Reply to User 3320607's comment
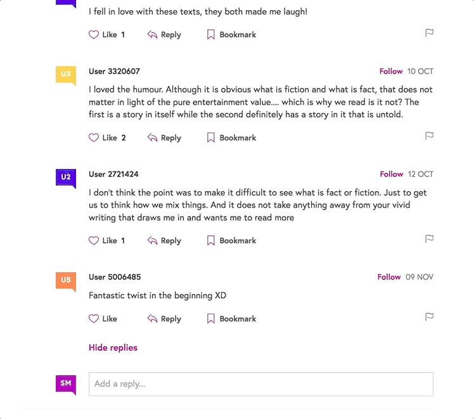The image size is (474, 419). click(x=164, y=138)
